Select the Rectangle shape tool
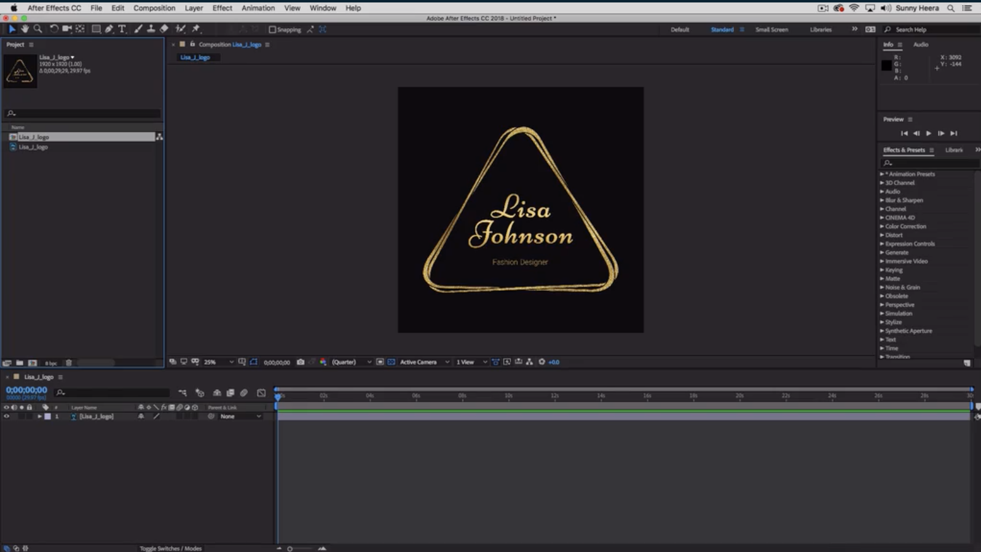This screenshot has height=552, width=981. click(x=96, y=29)
